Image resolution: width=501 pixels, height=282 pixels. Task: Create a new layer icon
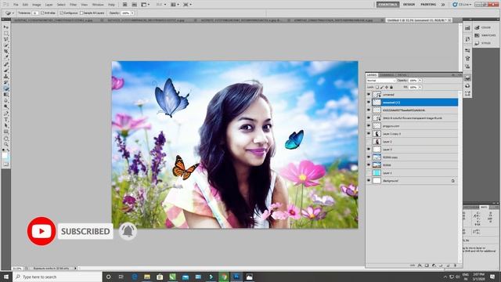[448, 266]
